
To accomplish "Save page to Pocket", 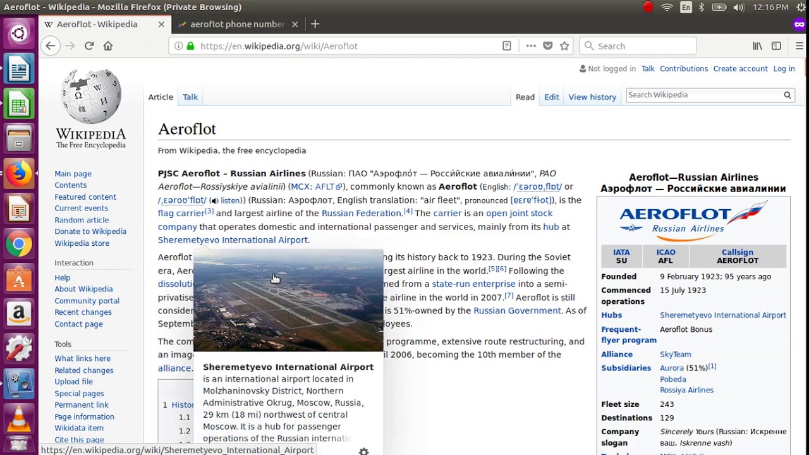I will click(x=548, y=45).
